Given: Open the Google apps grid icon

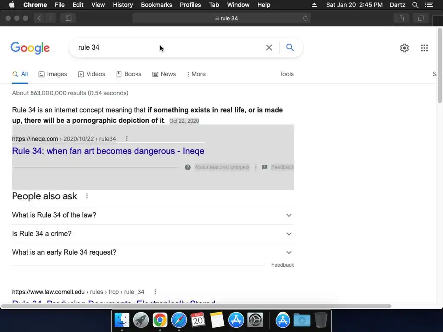Looking at the screenshot, I should pyautogui.click(x=424, y=48).
